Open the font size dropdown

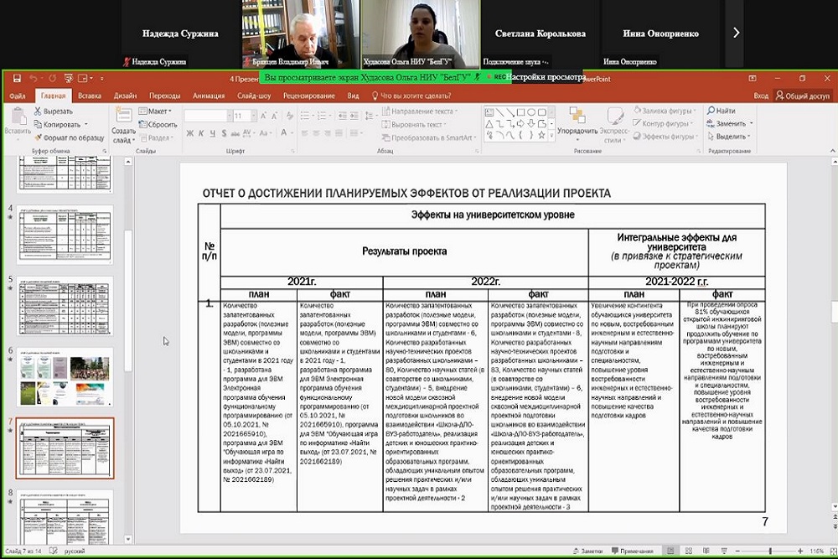251,116
